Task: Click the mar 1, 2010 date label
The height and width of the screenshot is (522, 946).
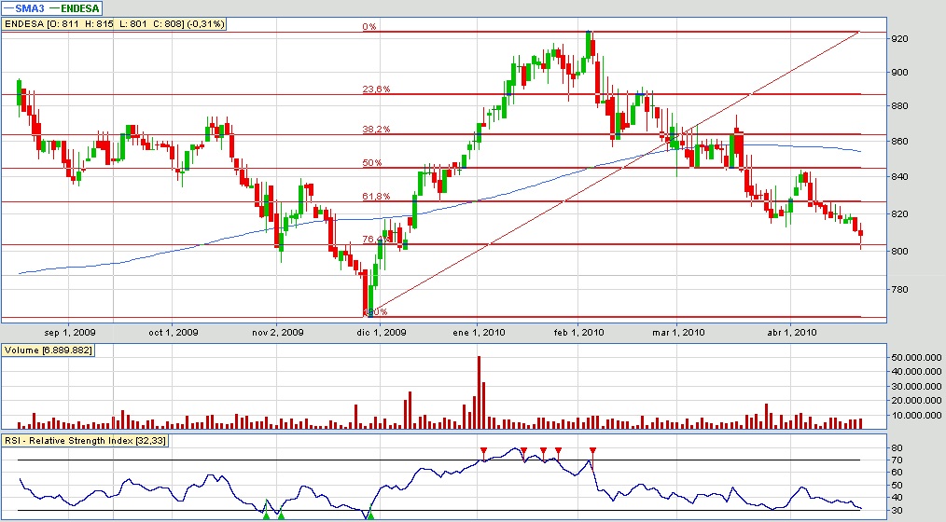Action: (678, 332)
